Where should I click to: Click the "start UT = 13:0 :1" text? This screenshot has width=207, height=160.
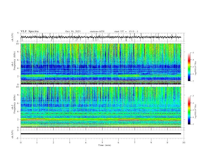(x=126, y=31)
